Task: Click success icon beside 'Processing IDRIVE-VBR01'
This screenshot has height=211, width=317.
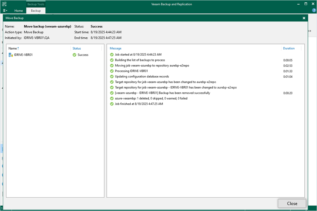Action: [x=112, y=71]
